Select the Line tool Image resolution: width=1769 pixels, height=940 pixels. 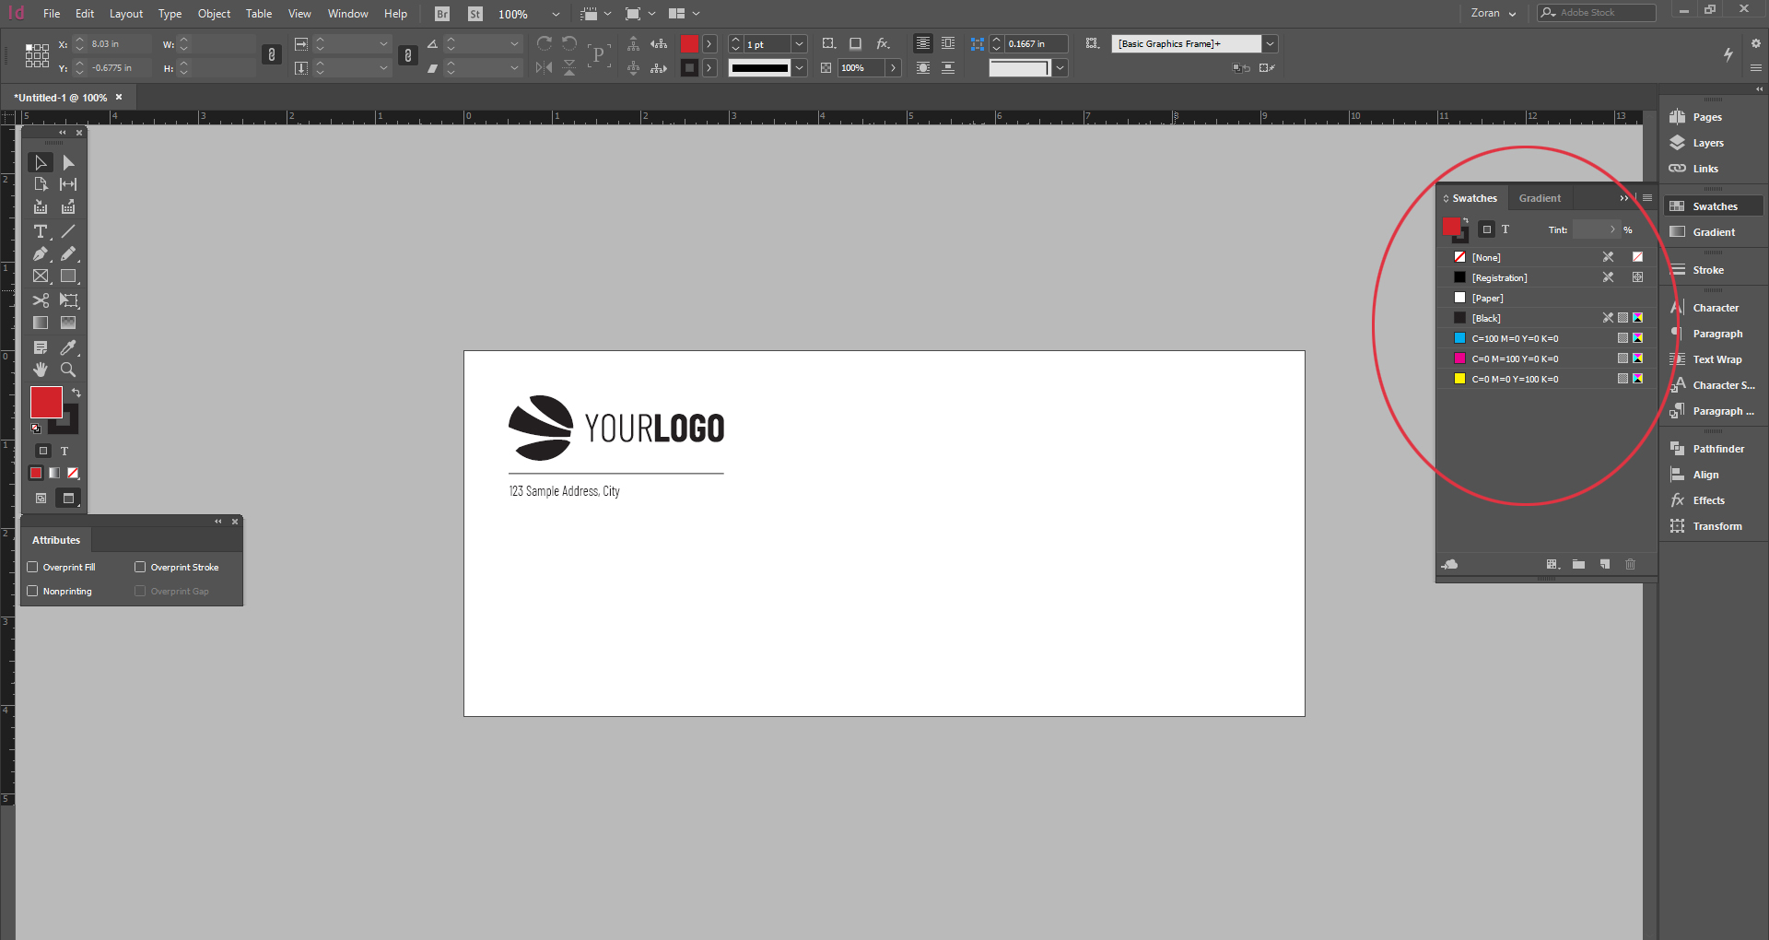coord(68,231)
